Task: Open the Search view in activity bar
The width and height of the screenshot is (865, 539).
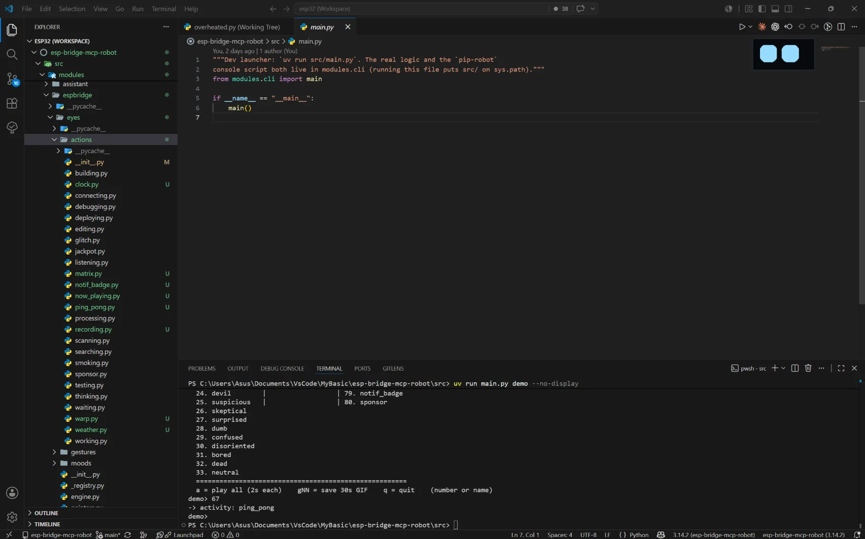Action: 12,54
